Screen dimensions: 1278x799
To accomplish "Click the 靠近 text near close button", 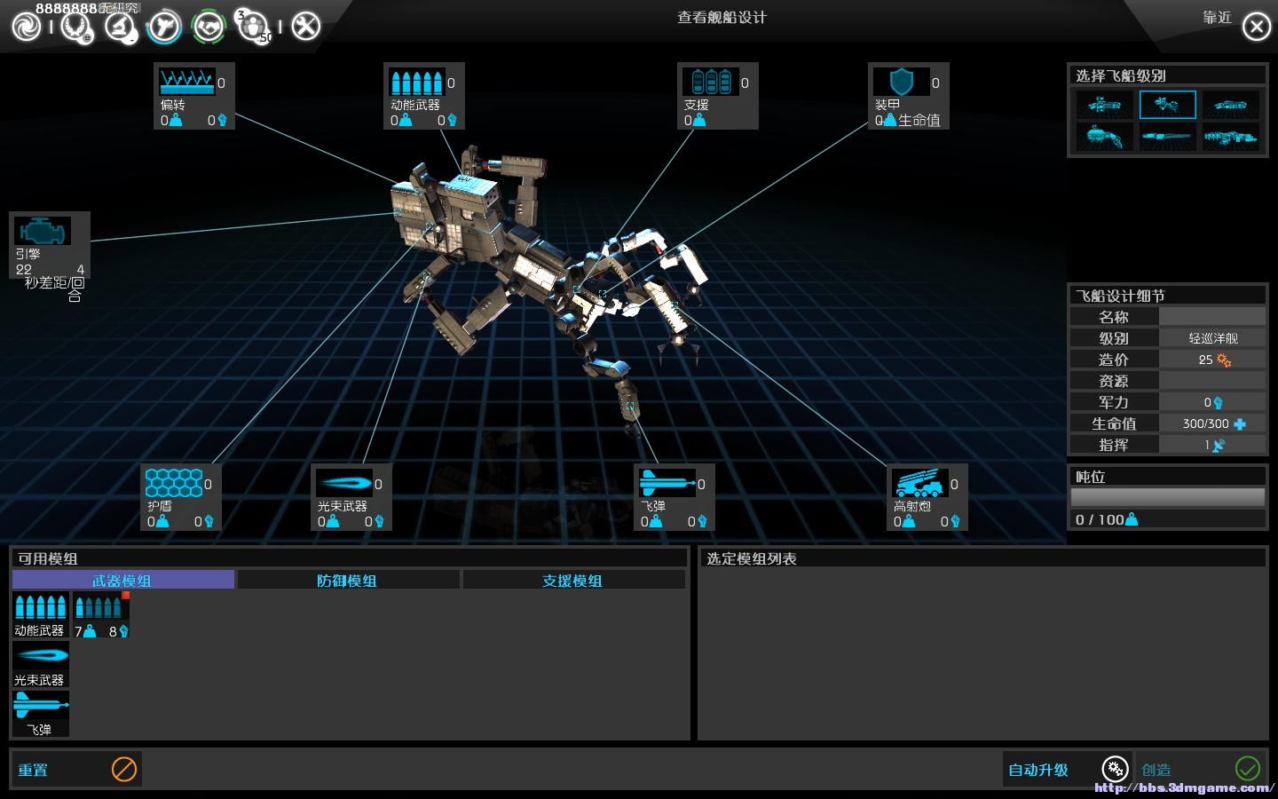I will coord(1217,18).
